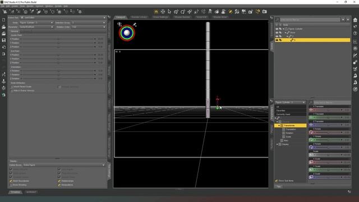Select the highlighted yellow Joint Editor tool icon
Viewport: 359px width, 202px height.
pyautogui.click(x=231, y=11)
